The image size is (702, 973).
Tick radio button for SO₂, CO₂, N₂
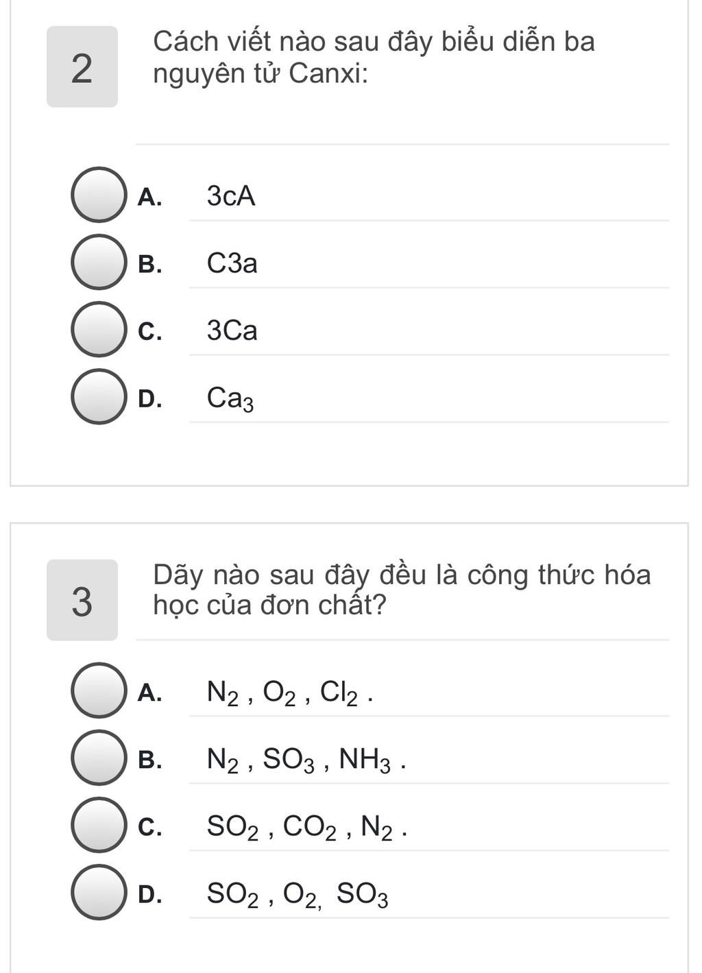click(99, 825)
